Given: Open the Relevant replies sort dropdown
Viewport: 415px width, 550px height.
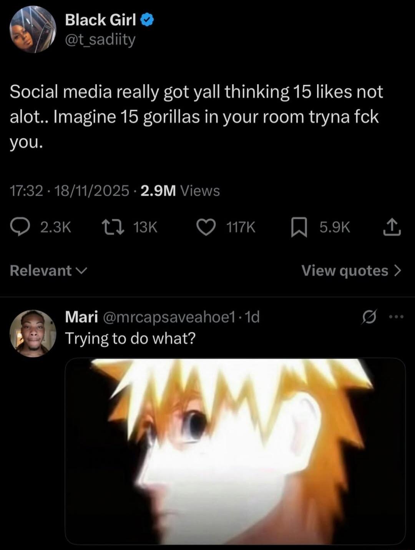Looking at the screenshot, I should [x=47, y=271].
